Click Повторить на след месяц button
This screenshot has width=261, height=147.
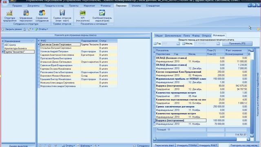pyautogui.click(x=244, y=145)
